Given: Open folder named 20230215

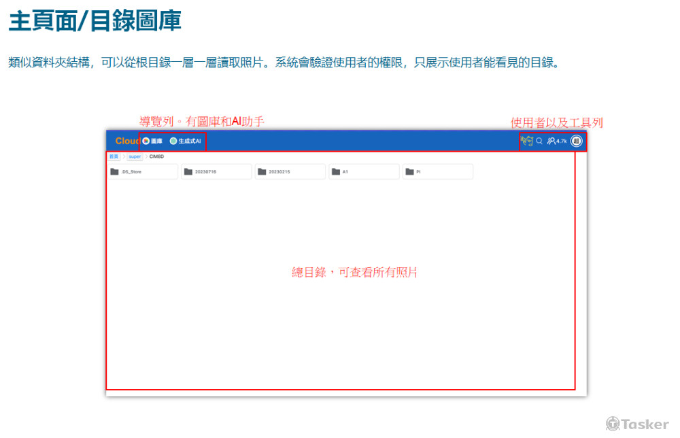Looking at the screenshot, I should [x=290, y=172].
